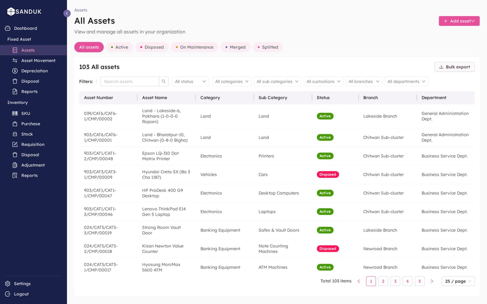487x304 pixels.
Task: Go to page 2
Action: [x=383, y=281]
